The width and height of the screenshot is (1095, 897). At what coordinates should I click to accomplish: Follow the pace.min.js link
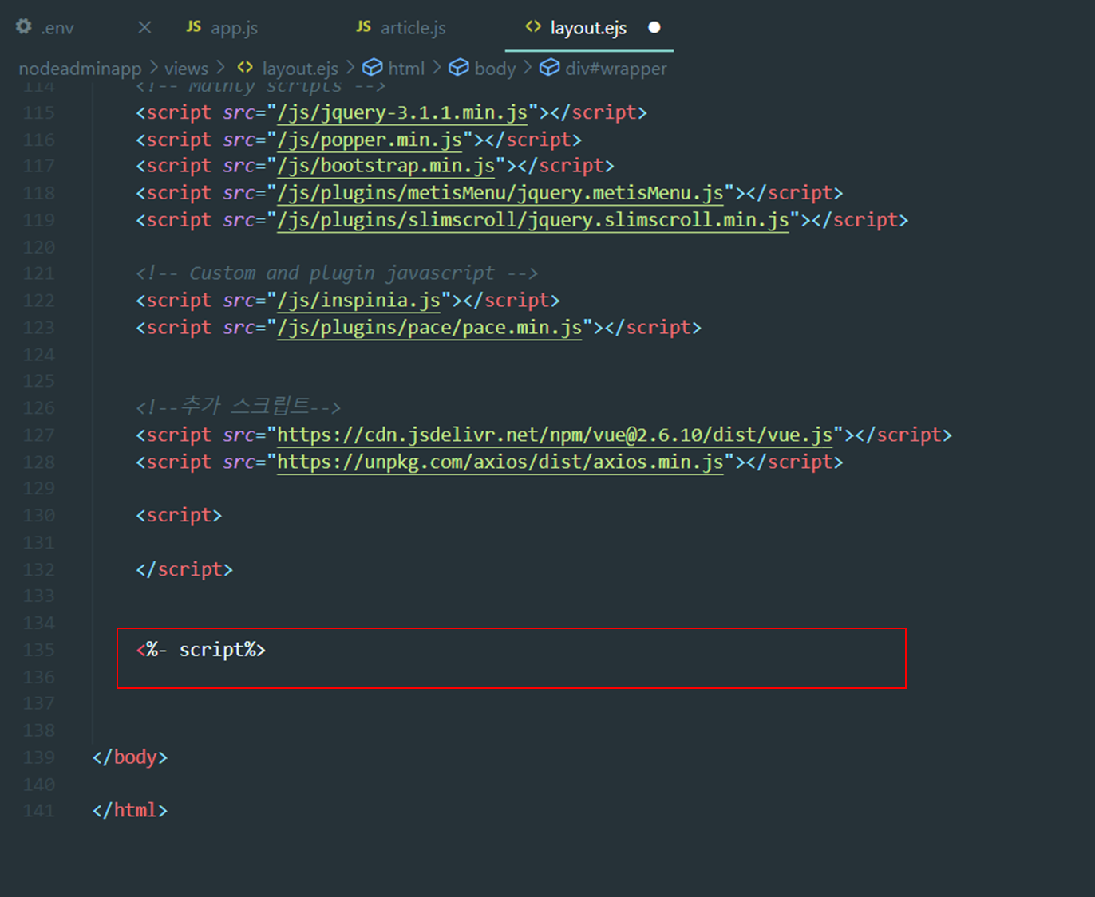click(x=429, y=328)
